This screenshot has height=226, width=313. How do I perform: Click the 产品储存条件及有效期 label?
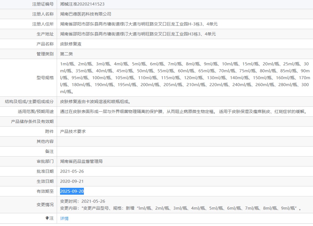(32, 122)
